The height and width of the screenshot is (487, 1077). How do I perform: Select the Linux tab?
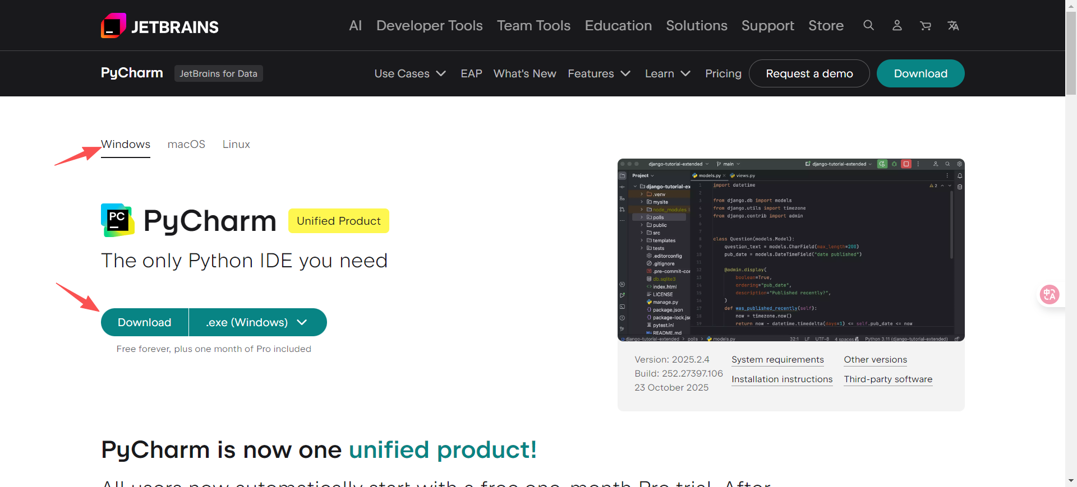(236, 144)
